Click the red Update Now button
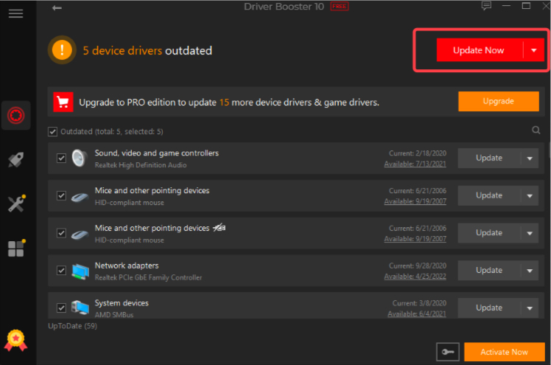This screenshot has height=365, width=551. (x=480, y=50)
